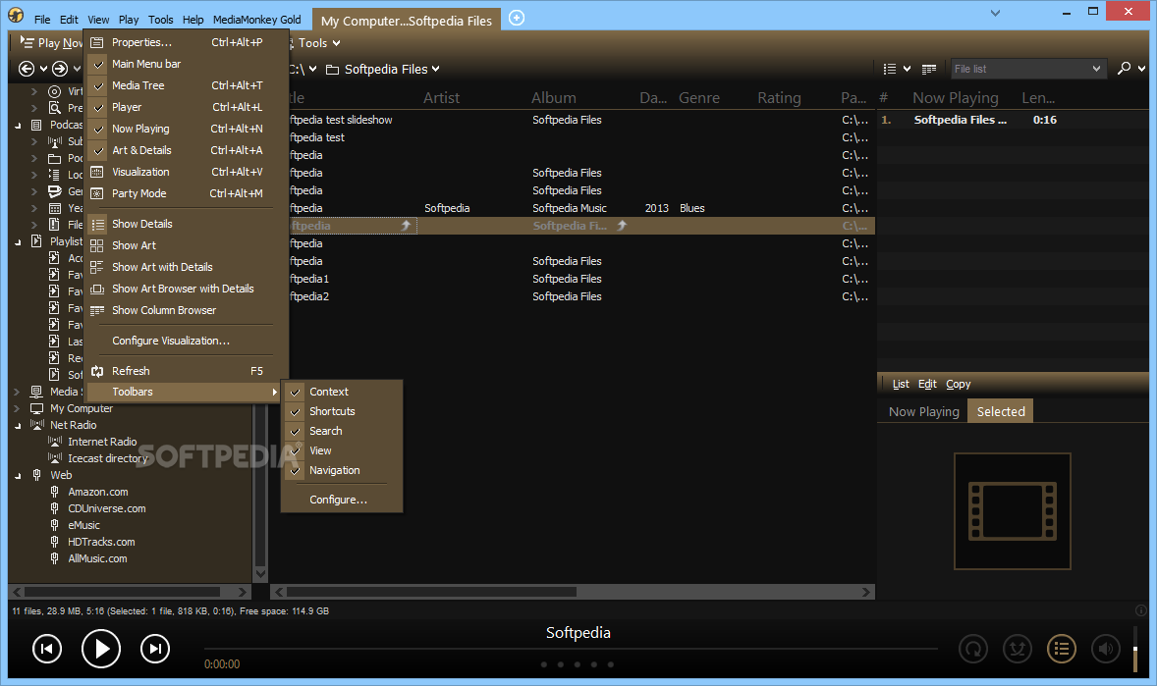The width and height of the screenshot is (1157, 686).
Task: Toggle Now Playing panel checkmark
Action: click(x=98, y=129)
